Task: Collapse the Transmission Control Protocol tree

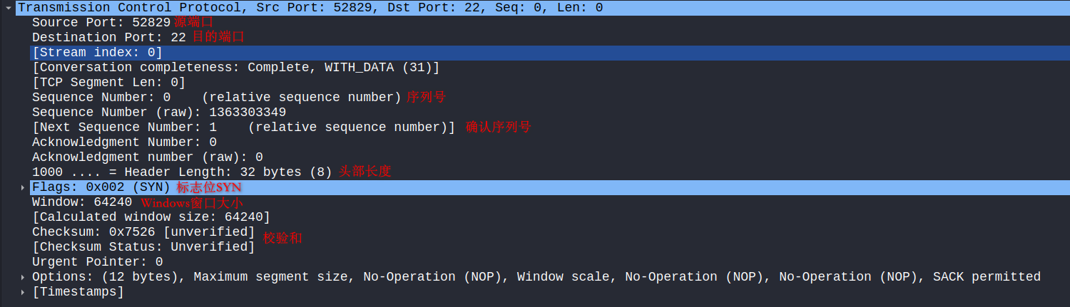Action: point(7,8)
